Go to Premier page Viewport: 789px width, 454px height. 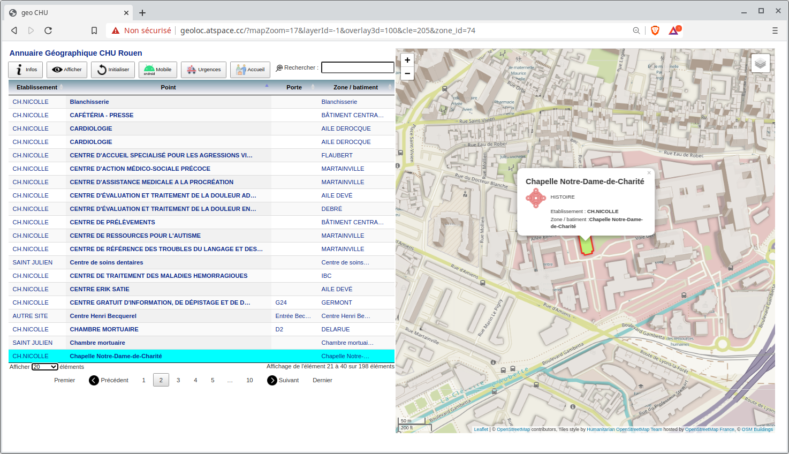tap(65, 380)
